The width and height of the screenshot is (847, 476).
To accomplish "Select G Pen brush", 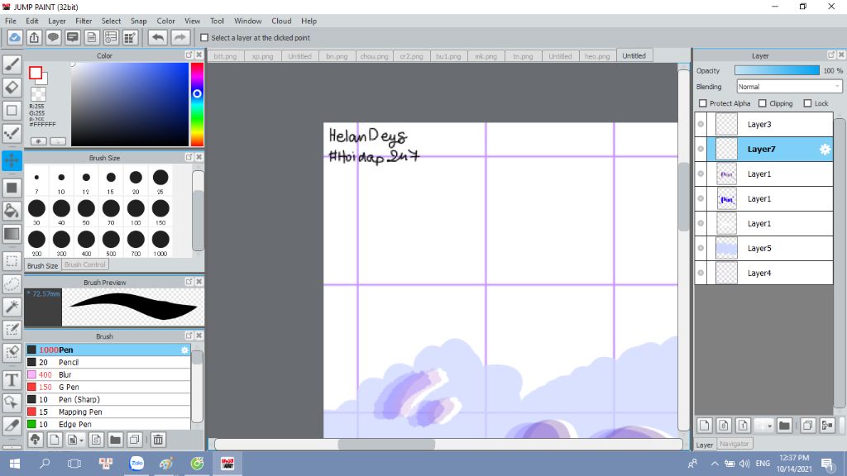I will coord(108,387).
